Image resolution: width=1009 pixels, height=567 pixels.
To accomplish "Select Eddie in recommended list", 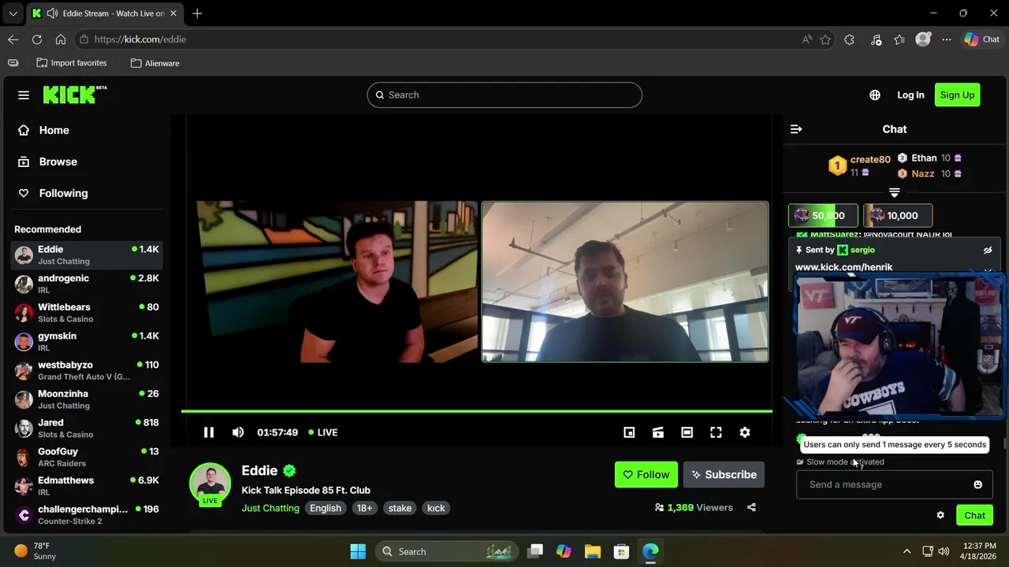I will (x=87, y=254).
